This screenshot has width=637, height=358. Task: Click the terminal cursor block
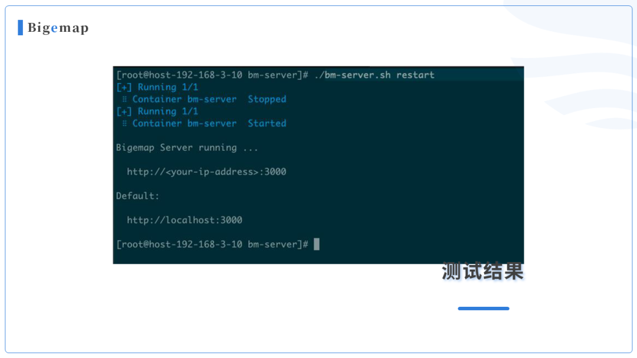(317, 244)
